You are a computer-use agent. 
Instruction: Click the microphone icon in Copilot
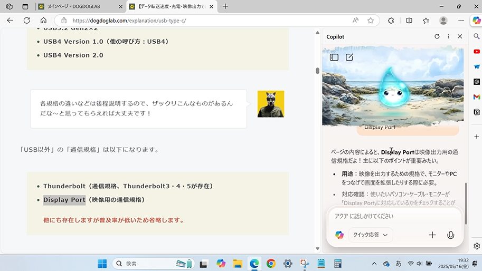coord(450,235)
